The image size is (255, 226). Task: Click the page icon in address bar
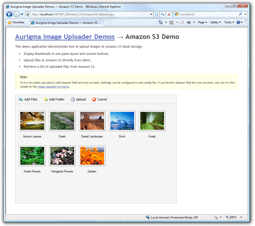click(x=28, y=14)
